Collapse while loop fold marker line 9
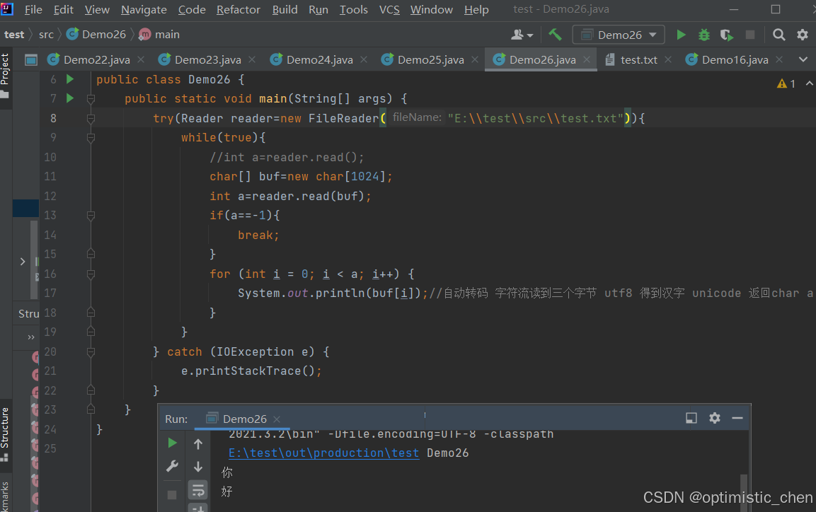This screenshot has height=512, width=816. click(91, 138)
